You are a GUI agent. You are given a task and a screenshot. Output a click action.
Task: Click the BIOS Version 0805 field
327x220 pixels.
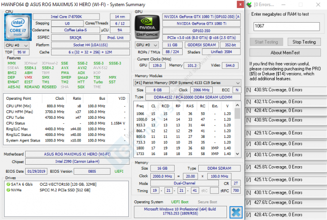[x=92, y=171]
